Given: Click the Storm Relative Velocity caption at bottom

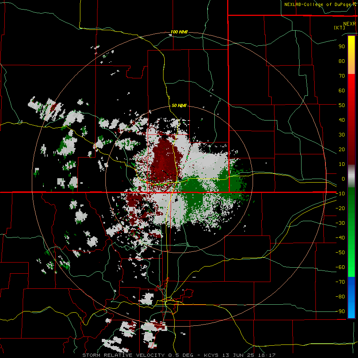Looking at the screenshot, I should click(179, 355).
